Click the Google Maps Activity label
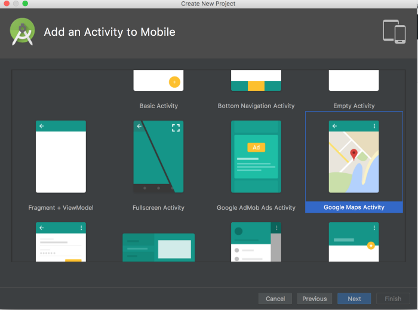The height and width of the screenshot is (310, 418). [354, 207]
